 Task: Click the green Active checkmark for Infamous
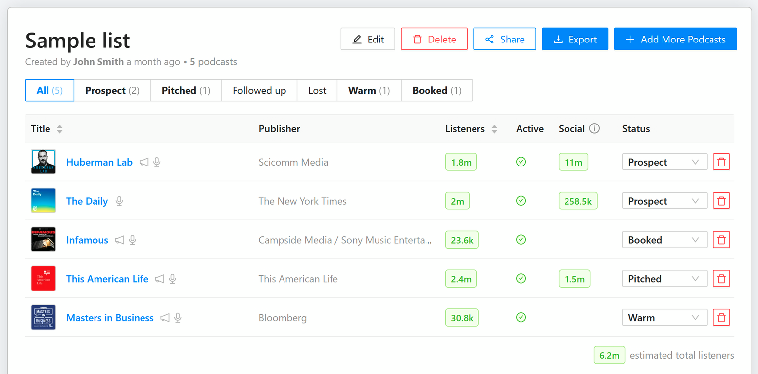521,240
